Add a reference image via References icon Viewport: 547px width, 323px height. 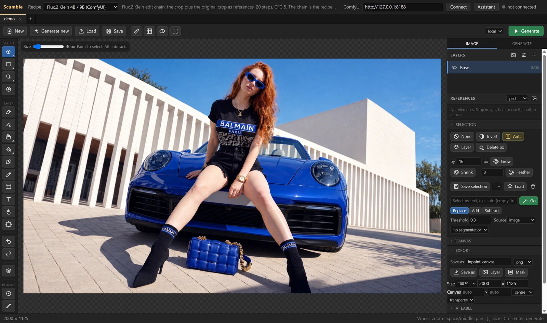(534, 98)
